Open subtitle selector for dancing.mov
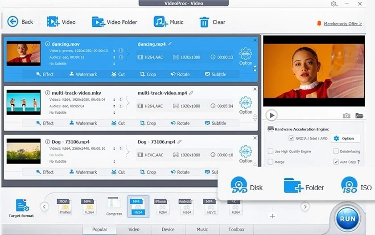 point(114,64)
